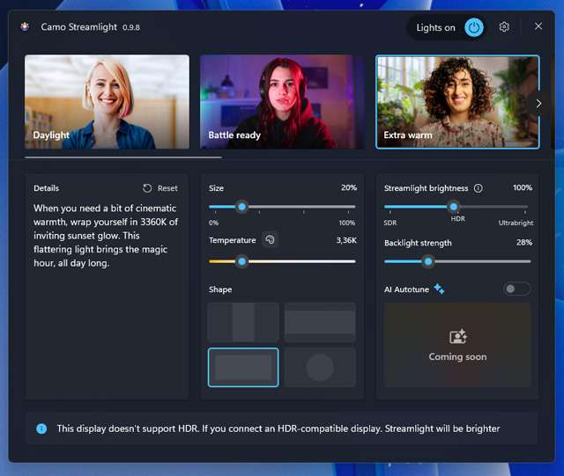Image resolution: width=564 pixels, height=476 pixels.
Task: Click the Camo Streamlight app logo
Action: [x=25, y=26]
